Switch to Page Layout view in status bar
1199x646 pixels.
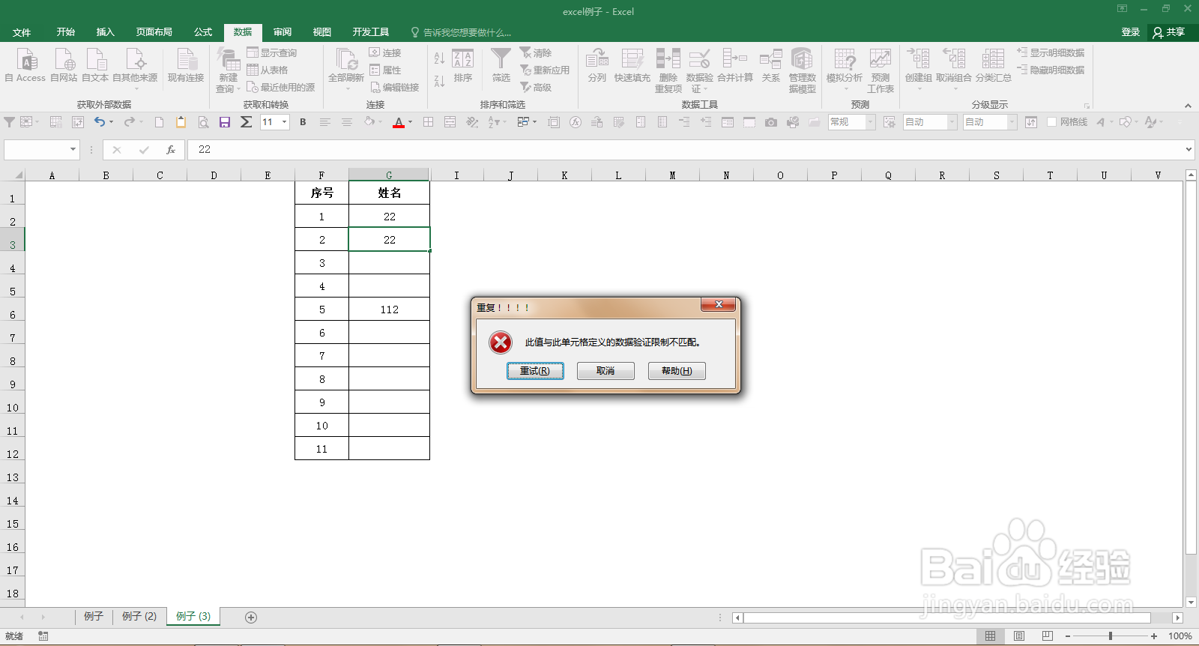pyautogui.click(x=1018, y=636)
